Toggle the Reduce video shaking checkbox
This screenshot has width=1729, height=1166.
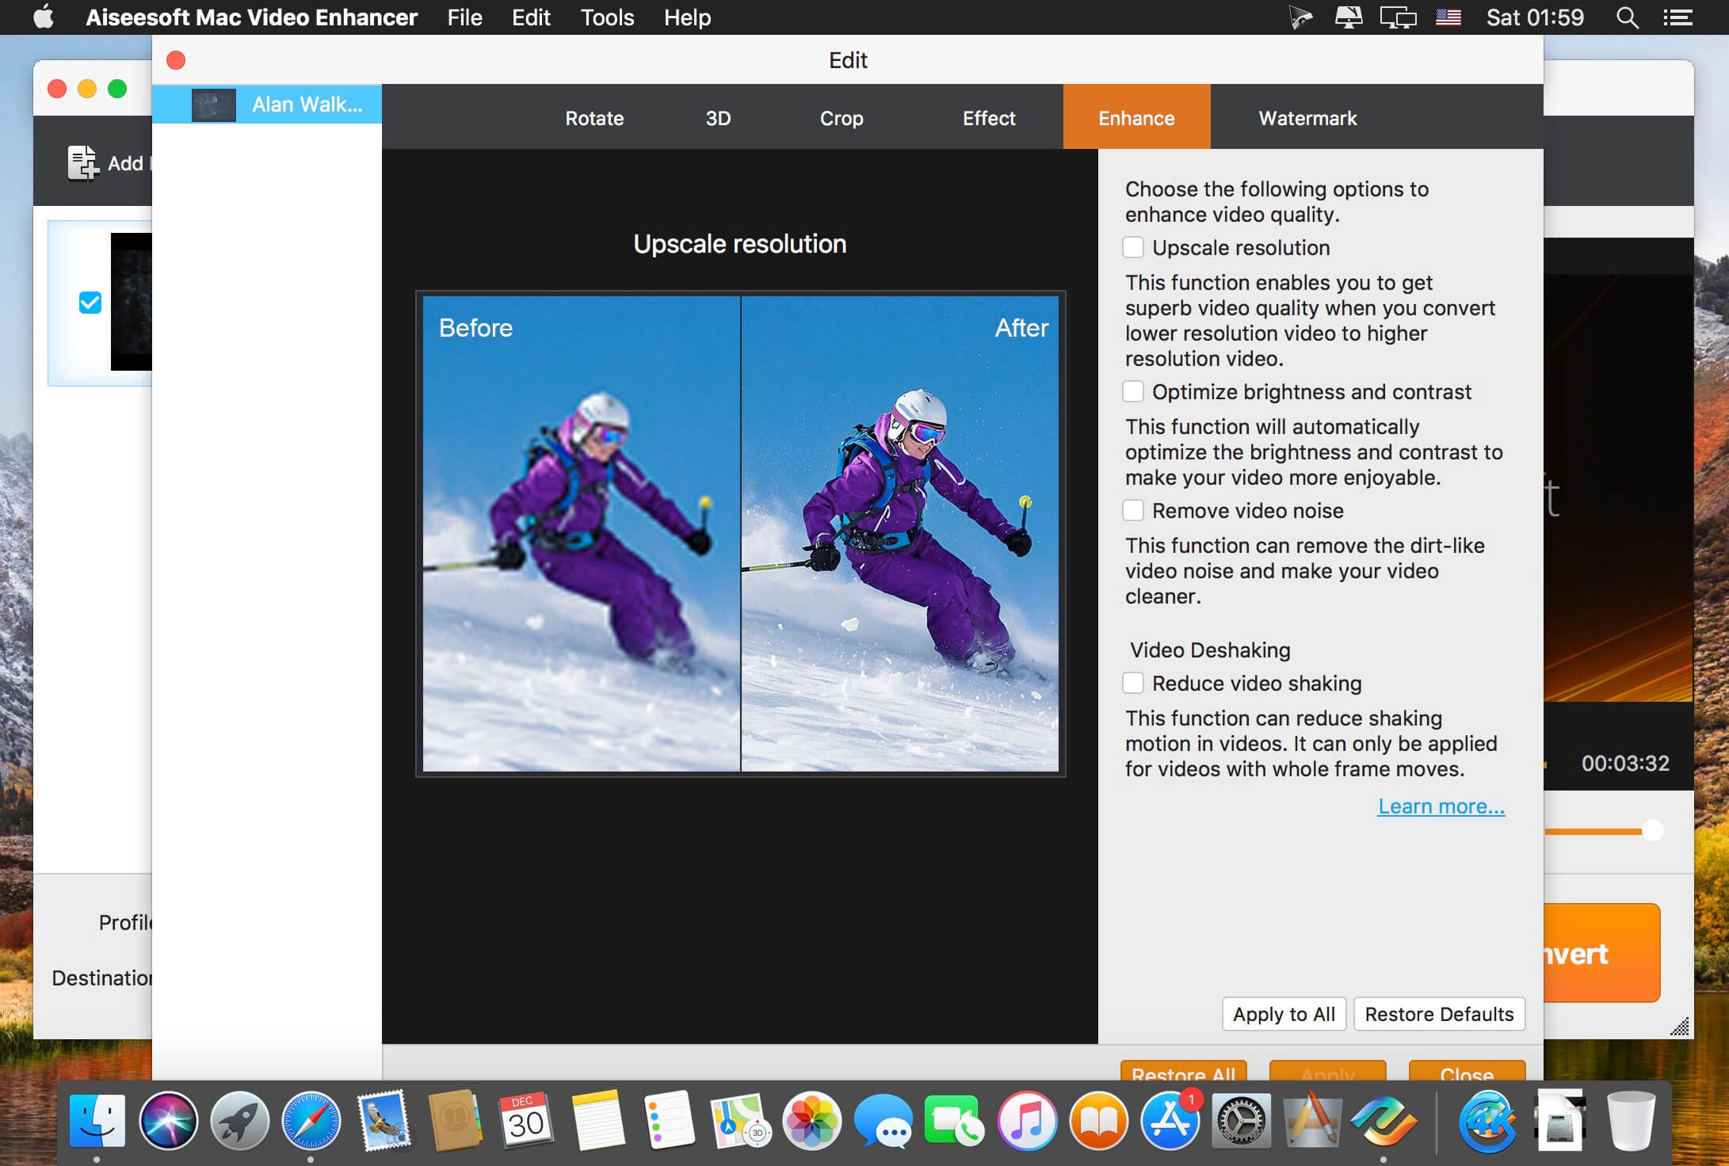pos(1133,684)
